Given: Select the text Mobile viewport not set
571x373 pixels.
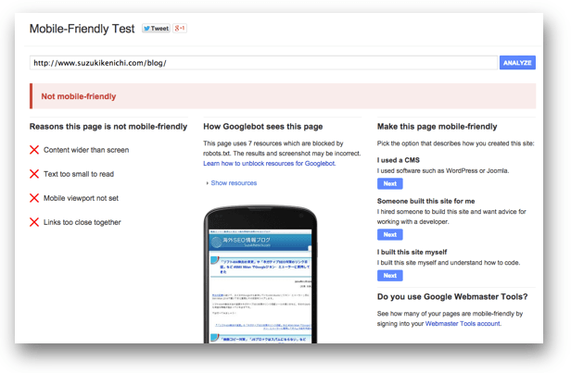Looking at the screenshot, I should coord(81,198).
